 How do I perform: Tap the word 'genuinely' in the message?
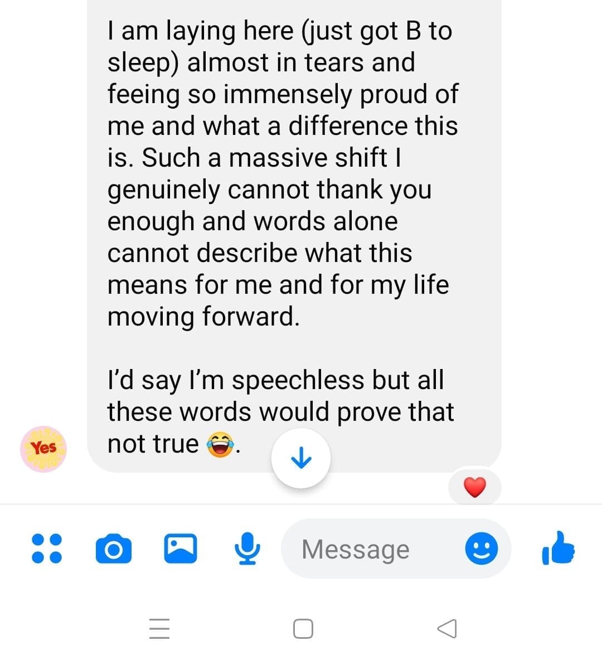pyautogui.click(x=163, y=190)
